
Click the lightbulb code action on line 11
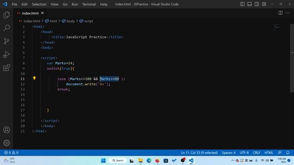pos(34,78)
